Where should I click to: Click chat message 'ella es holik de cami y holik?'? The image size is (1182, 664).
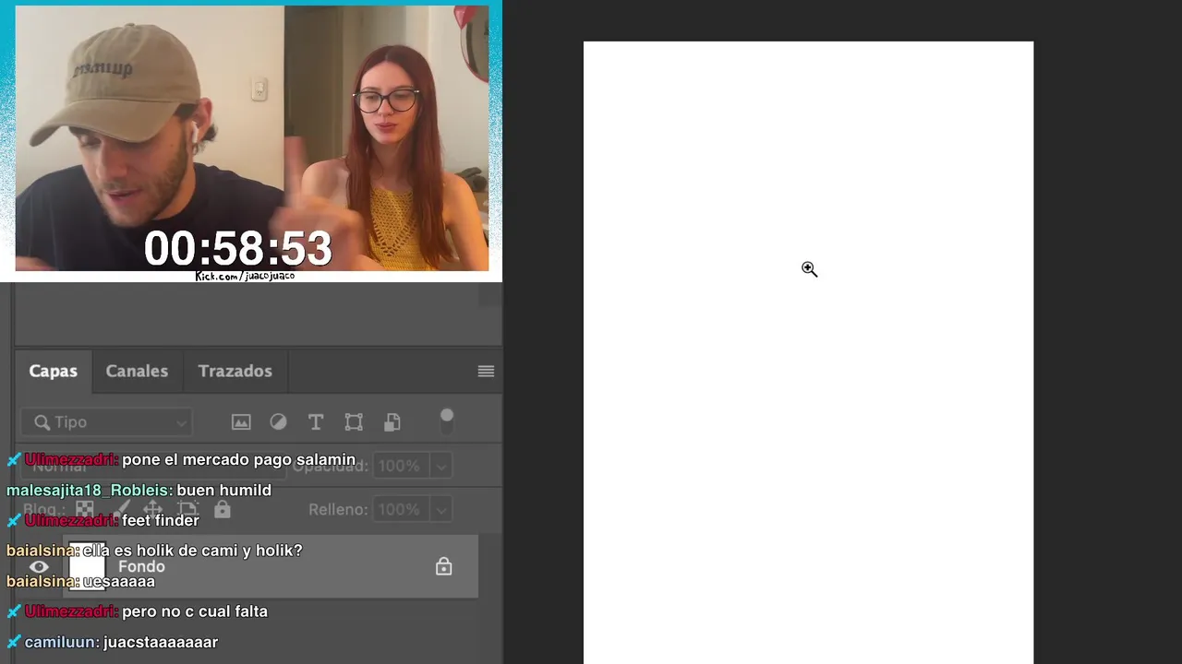tap(192, 551)
